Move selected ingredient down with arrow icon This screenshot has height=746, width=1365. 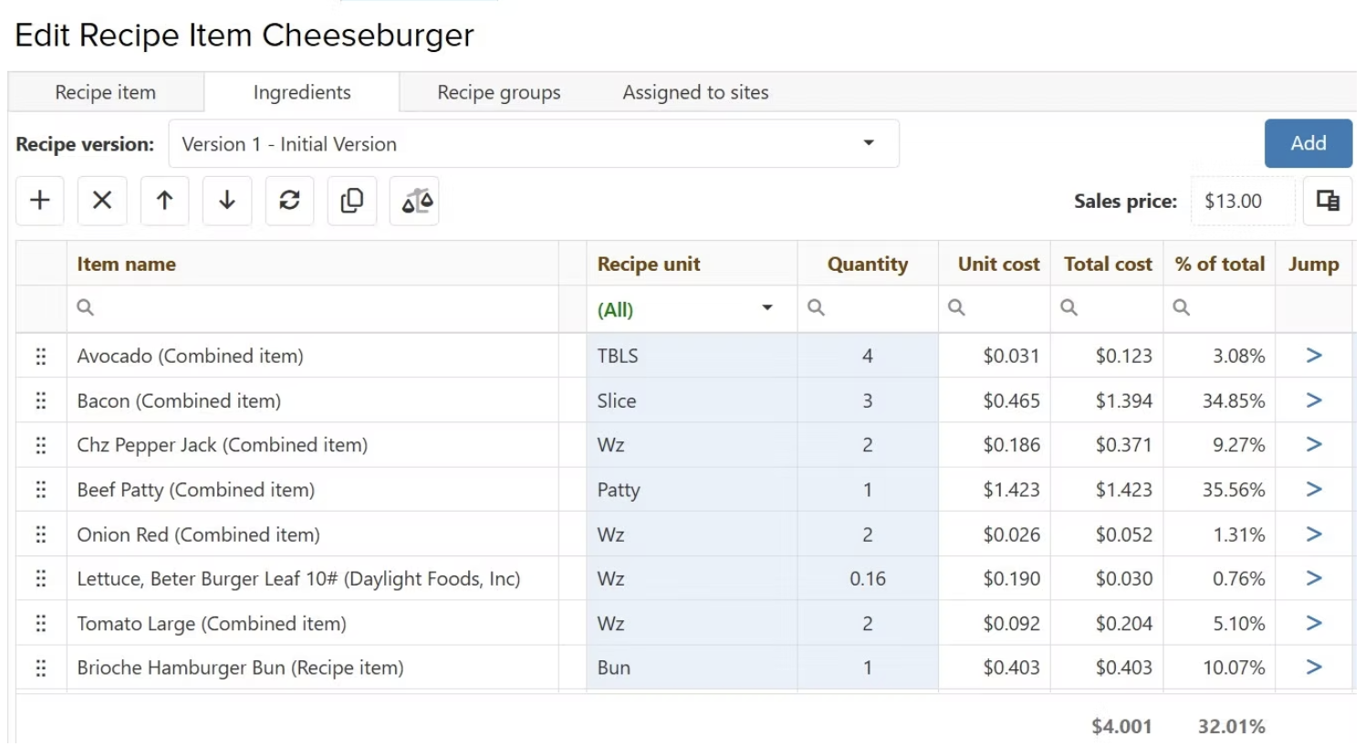click(227, 201)
